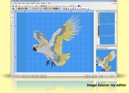Screen dimensions: 129x93
Task: Click the Open file toolbar icon
Action: click(13, 6)
